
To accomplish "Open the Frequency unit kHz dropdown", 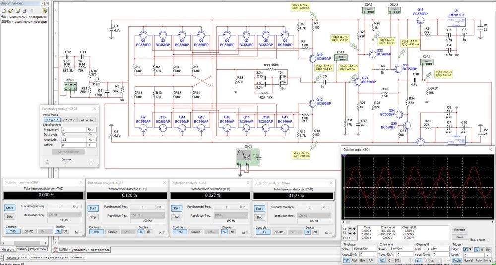I will click(91, 129).
